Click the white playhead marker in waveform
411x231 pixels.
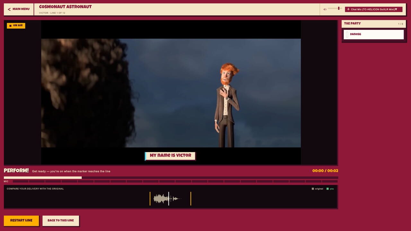pos(169,199)
